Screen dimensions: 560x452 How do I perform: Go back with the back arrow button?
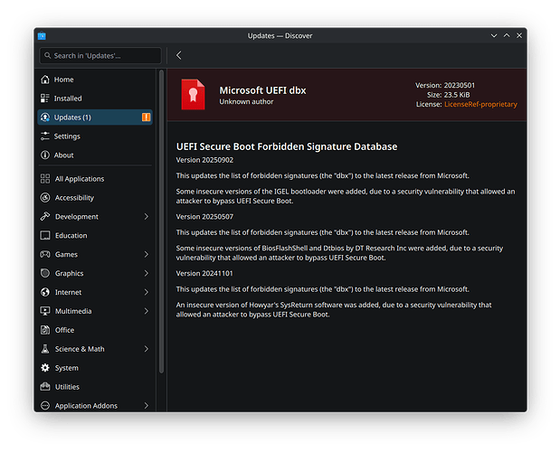click(x=179, y=55)
